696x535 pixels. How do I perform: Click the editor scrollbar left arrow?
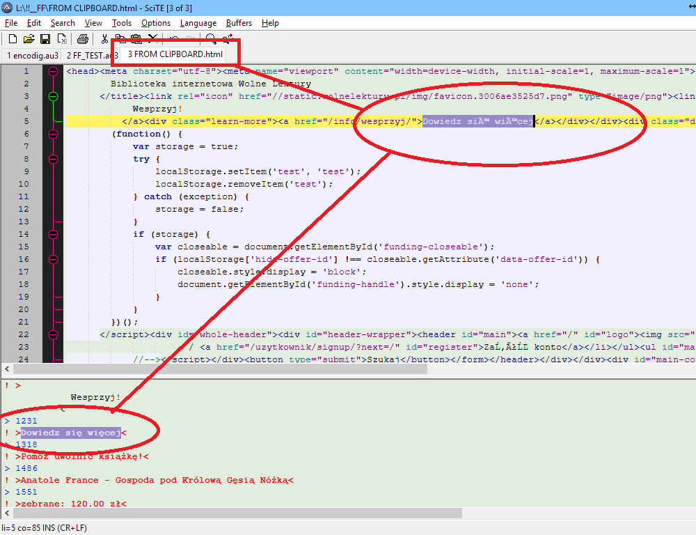7,369
